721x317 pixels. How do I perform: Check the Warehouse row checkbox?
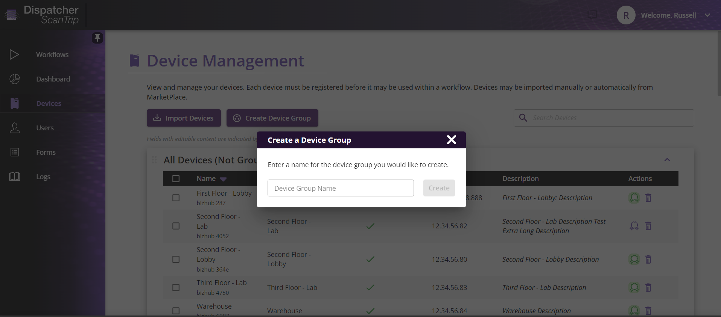pos(176,311)
